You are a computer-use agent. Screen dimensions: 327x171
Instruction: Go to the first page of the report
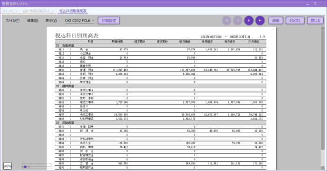[227, 21]
